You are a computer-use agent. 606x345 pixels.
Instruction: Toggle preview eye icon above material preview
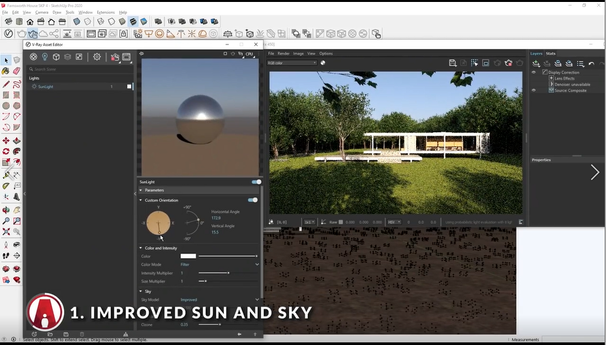coord(142,53)
